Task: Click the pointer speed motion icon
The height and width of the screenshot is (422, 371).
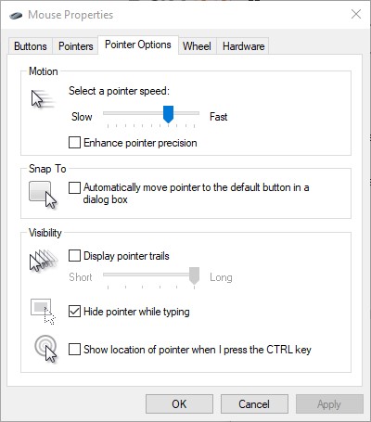Action: coord(43,98)
